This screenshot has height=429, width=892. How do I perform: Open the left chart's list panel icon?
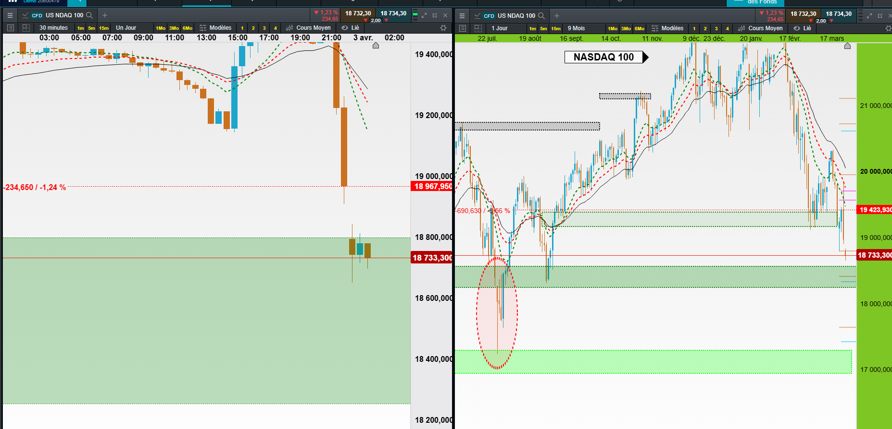pos(11,28)
